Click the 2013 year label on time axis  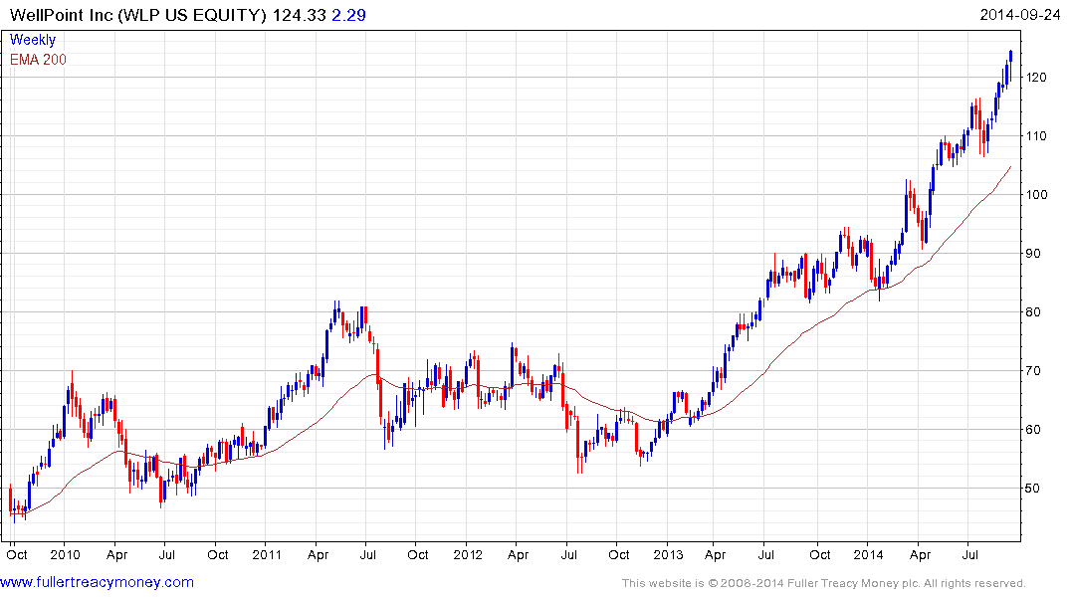click(x=668, y=554)
